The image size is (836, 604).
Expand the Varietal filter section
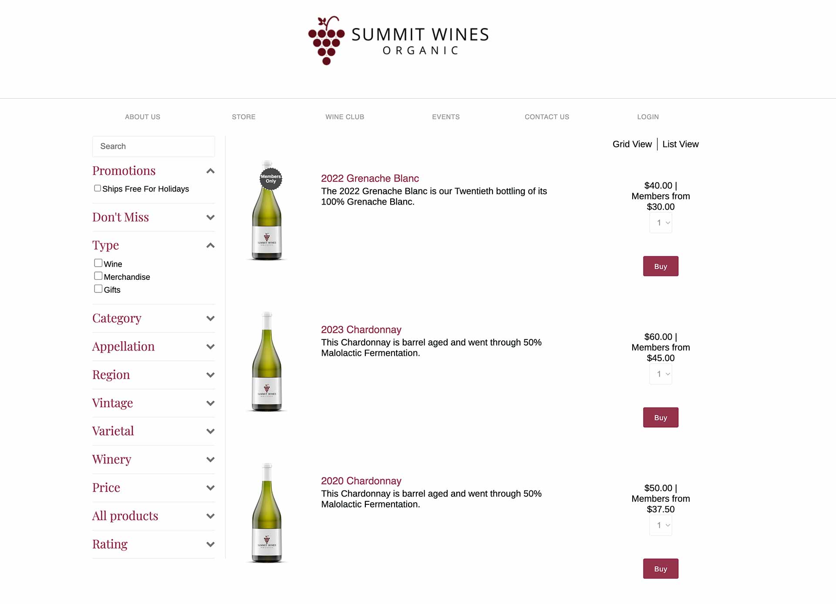tap(210, 431)
